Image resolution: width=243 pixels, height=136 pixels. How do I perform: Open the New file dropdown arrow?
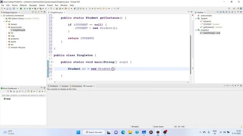5,9
